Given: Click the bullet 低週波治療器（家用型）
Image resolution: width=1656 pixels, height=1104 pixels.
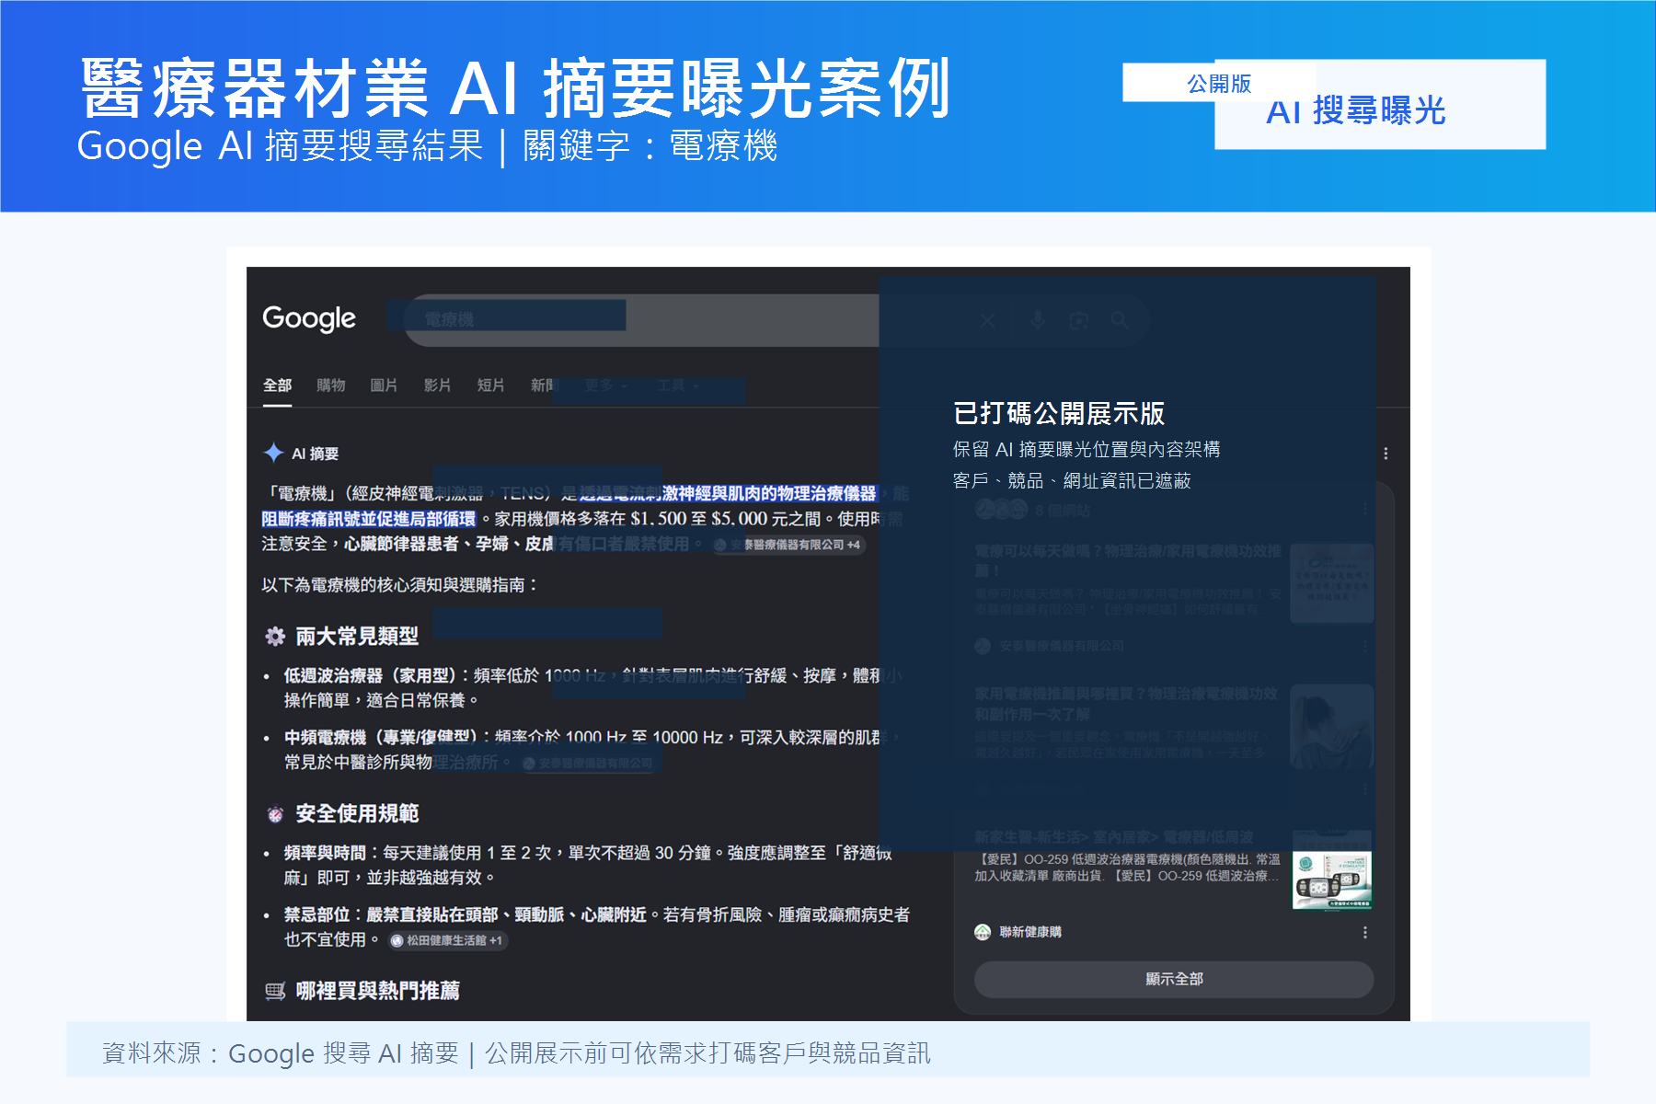Looking at the screenshot, I should point(373,676).
